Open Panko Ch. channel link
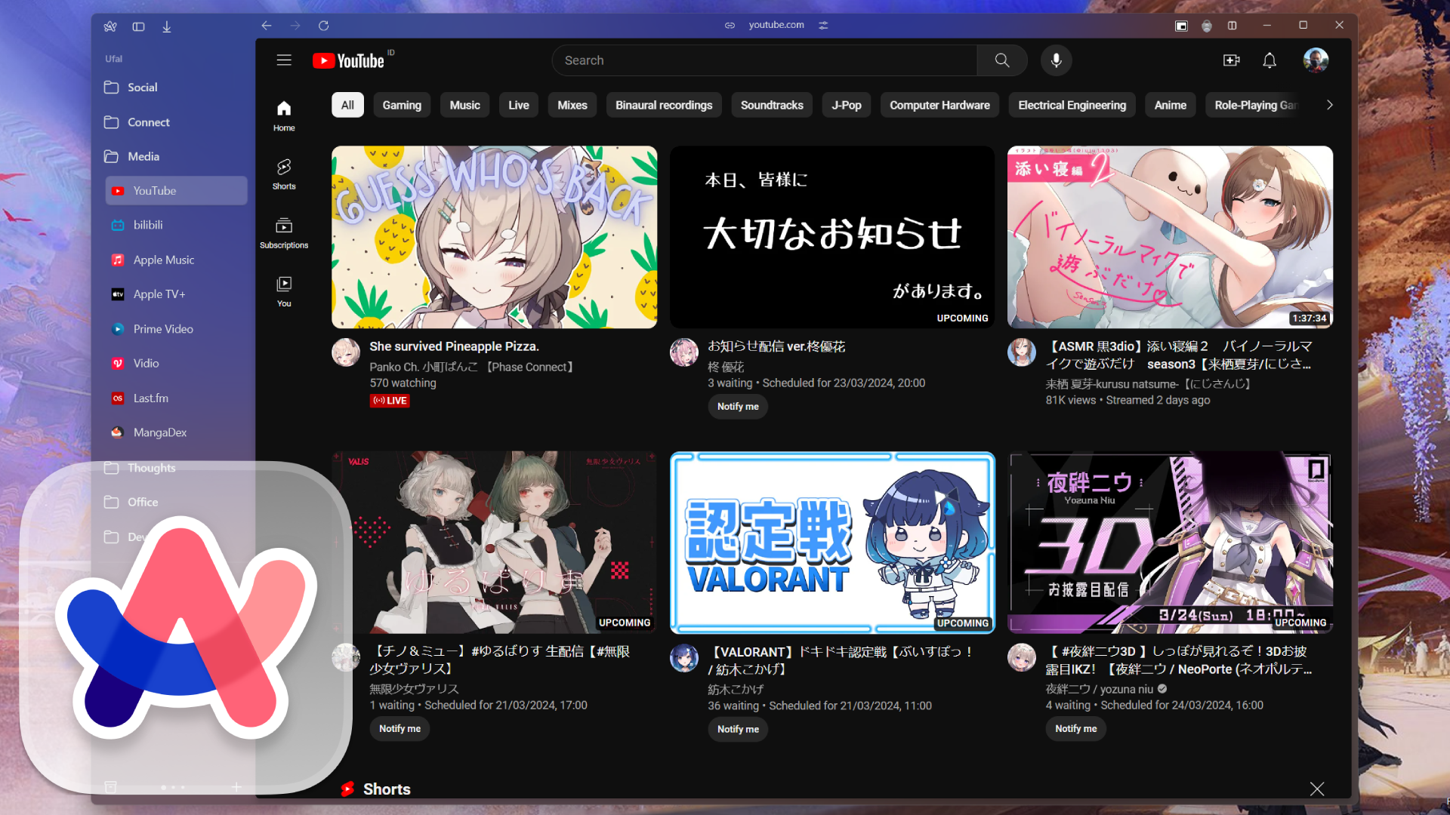Viewport: 1450px width, 815px height. tap(474, 367)
